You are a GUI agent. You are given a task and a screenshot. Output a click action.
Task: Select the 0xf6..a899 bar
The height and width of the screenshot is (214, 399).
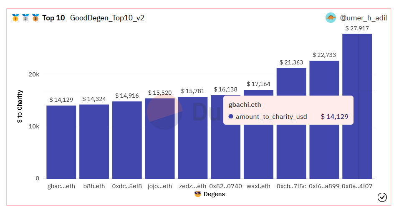click(x=324, y=152)
